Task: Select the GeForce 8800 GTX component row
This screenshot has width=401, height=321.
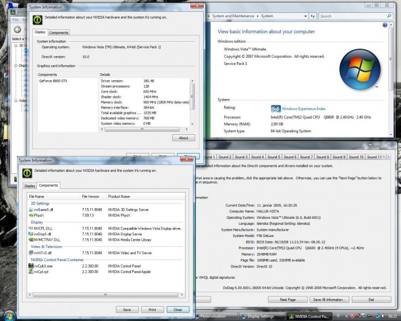Action: [x=53, y=81]
